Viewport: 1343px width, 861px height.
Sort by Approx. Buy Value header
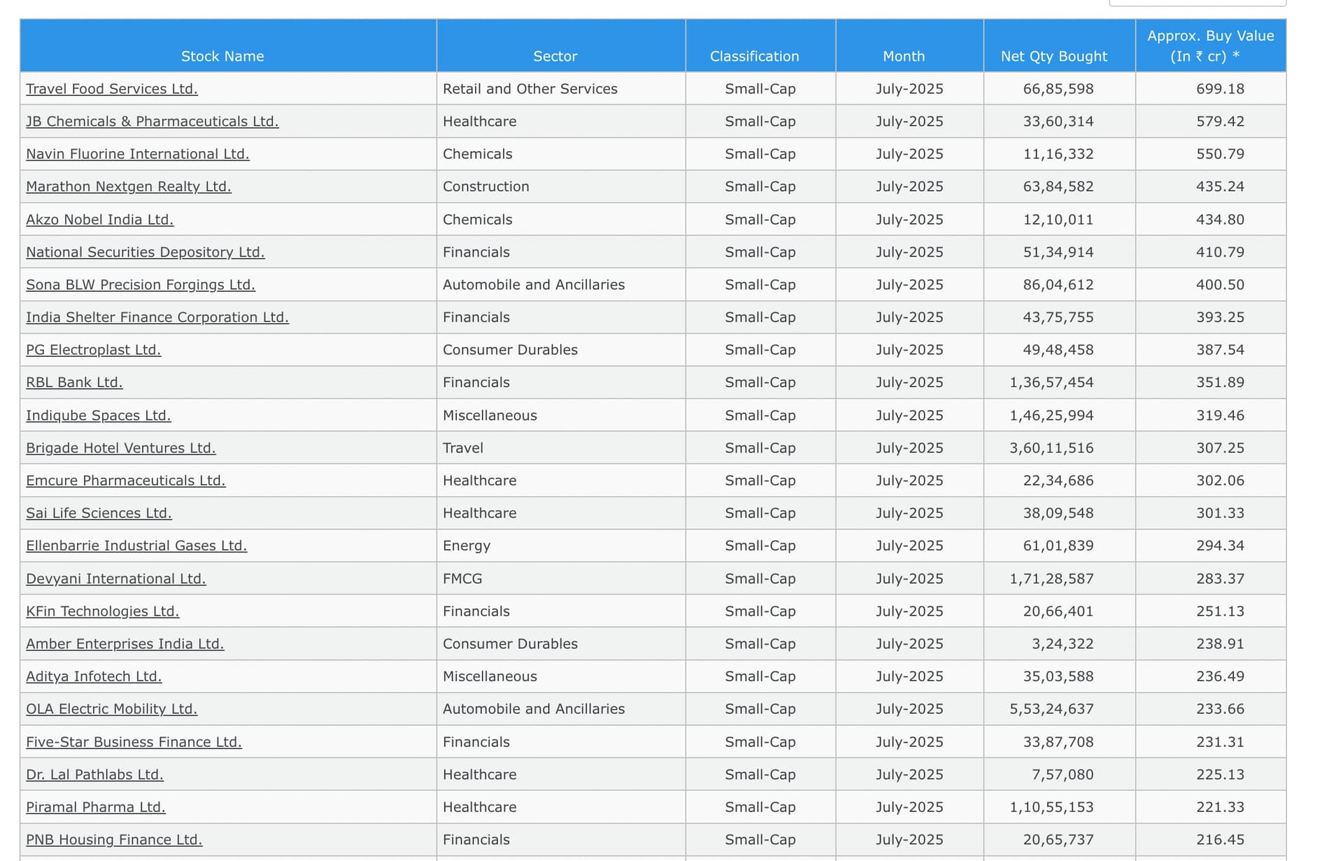tap(1210, 45)
